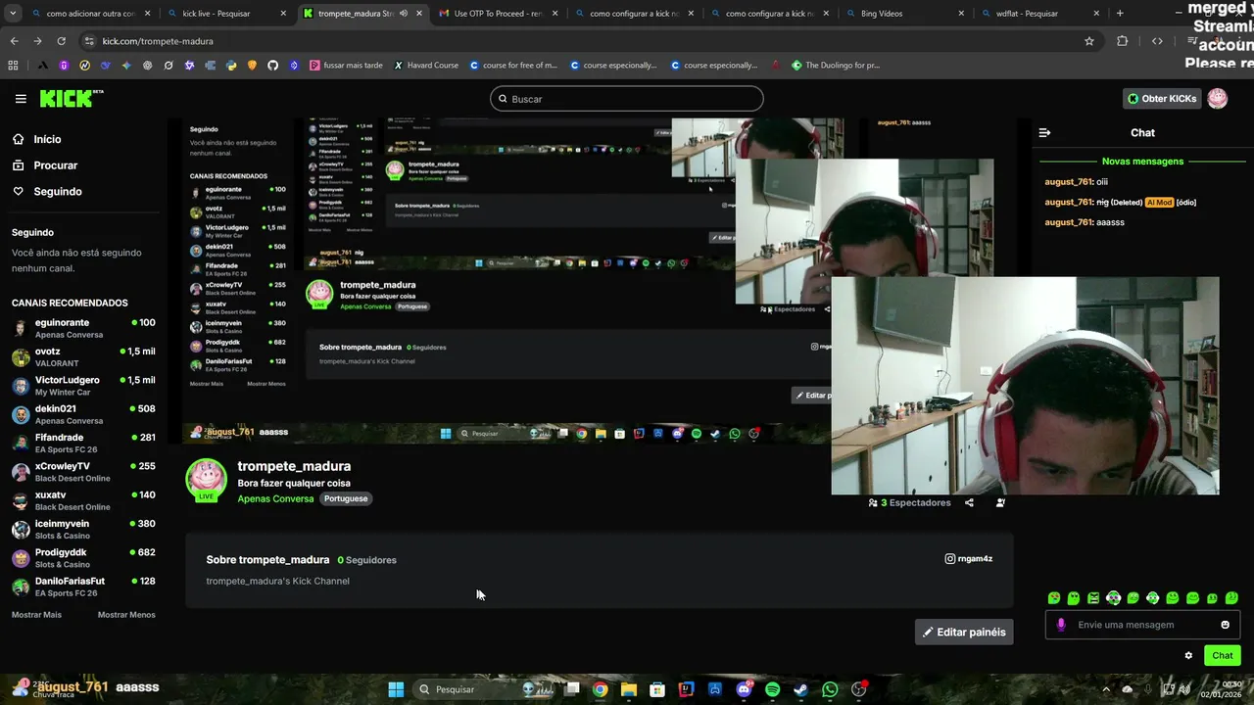Click the '3 Espectadores' viewer count
1254x705 pixels.
tap(910, 502)
